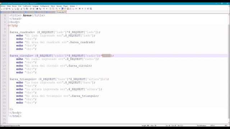This screenshot has height=129, width=230.
Task: Click the Close All toolbar icon
Action: [x=15, y=9]
